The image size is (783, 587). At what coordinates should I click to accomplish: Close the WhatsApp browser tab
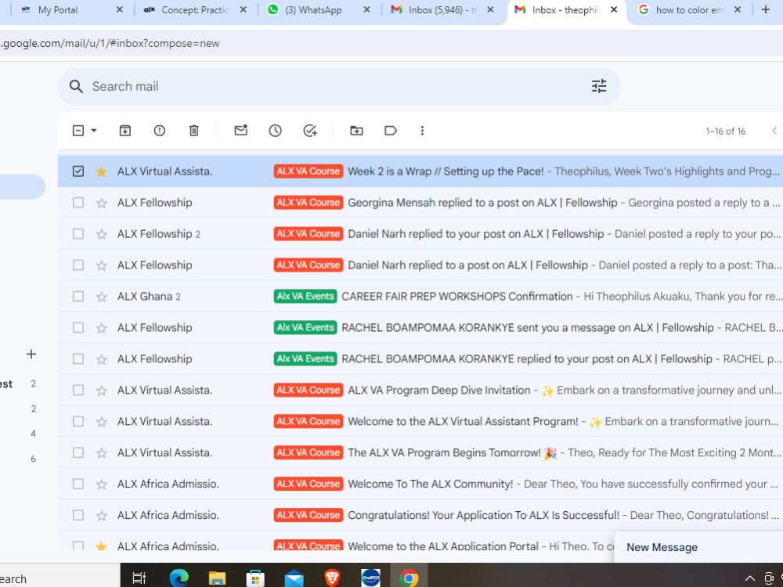click(366, 9)
